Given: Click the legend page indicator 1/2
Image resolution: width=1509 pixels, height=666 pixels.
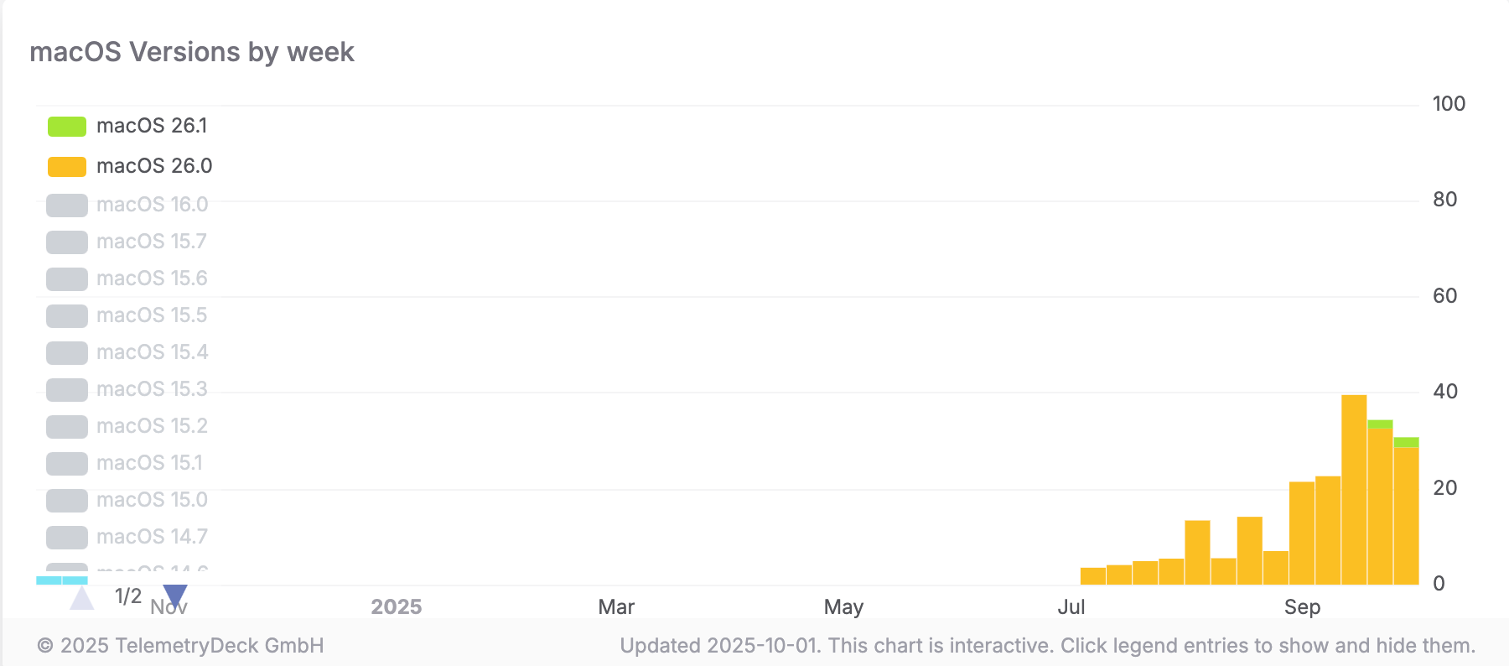Looking at the screenshot, I should (x=128, y=596).
